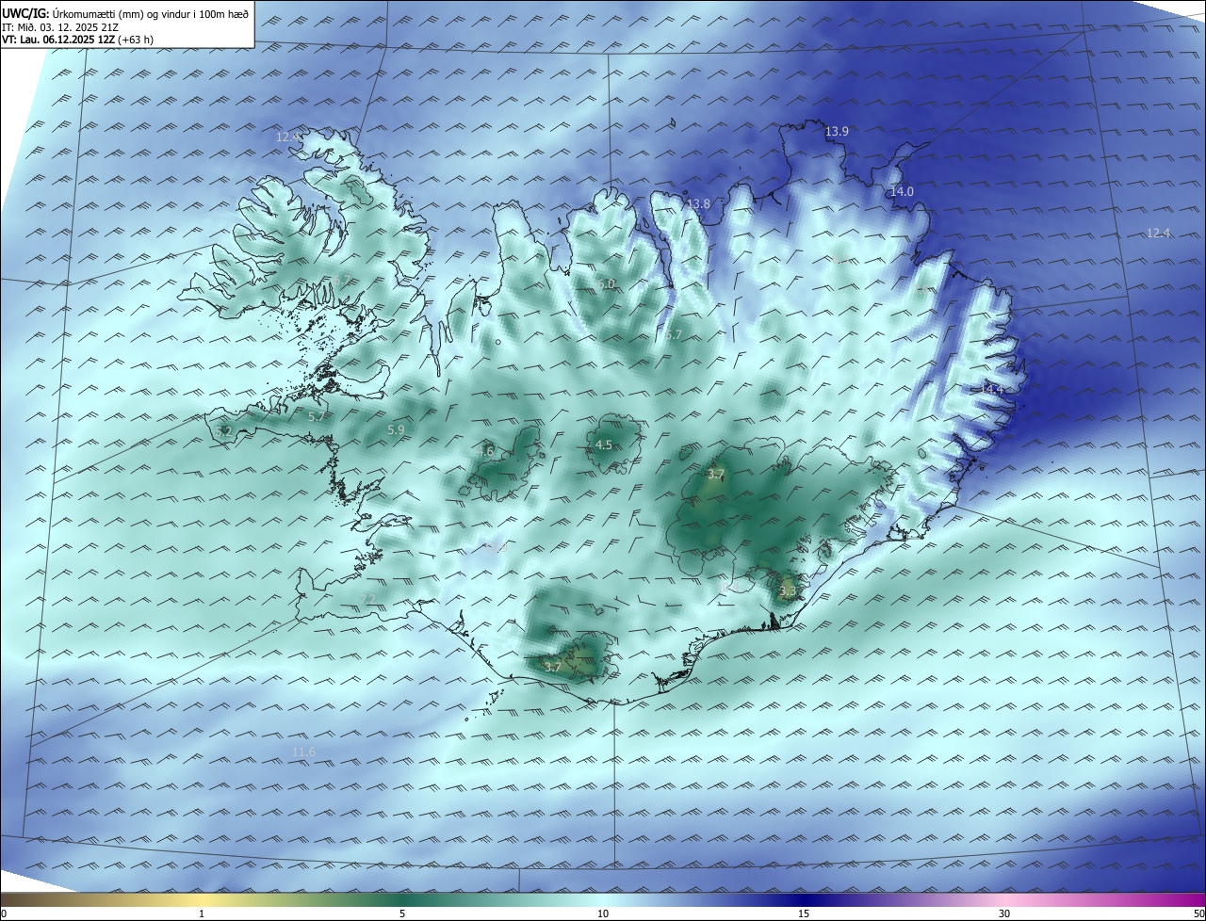This screenshot has width=1206, height=921.
Task: Click the 50 tick on the color scale
Action: [x=1198, y=913]
